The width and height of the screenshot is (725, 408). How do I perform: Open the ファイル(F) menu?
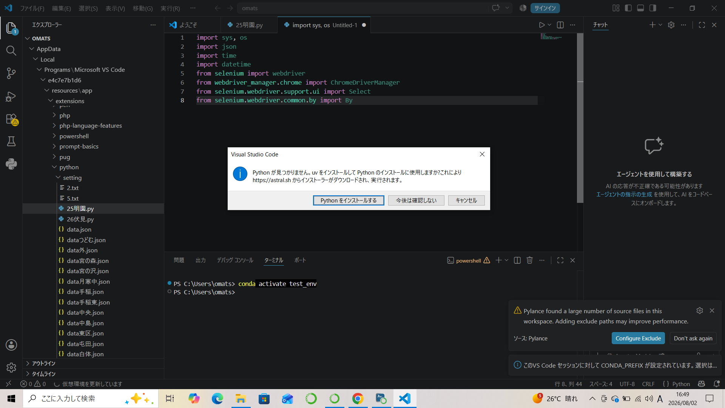tap(32, 8)
